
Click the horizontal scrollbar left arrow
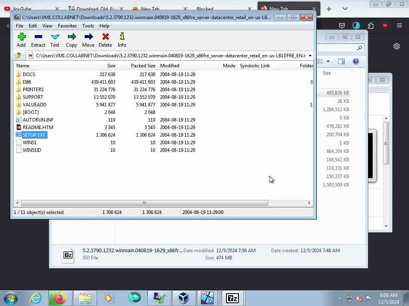pos(17,203)
